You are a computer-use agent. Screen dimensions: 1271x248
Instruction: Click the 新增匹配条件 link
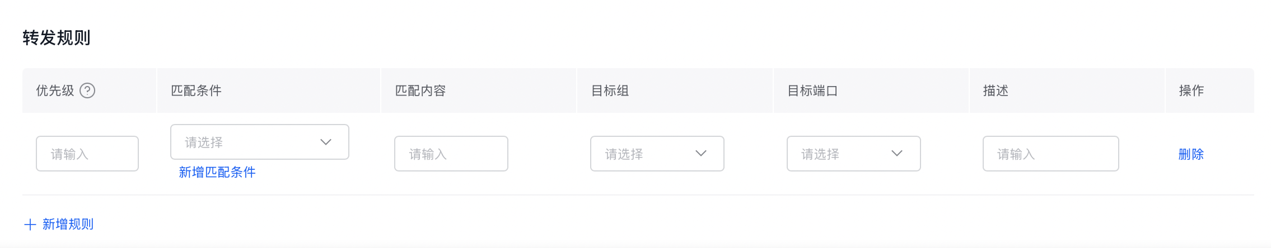[217, 172]
